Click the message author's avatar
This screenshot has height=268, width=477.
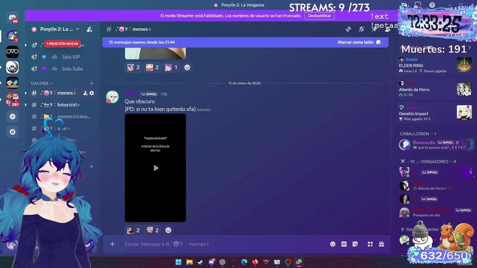coord(112,97)
